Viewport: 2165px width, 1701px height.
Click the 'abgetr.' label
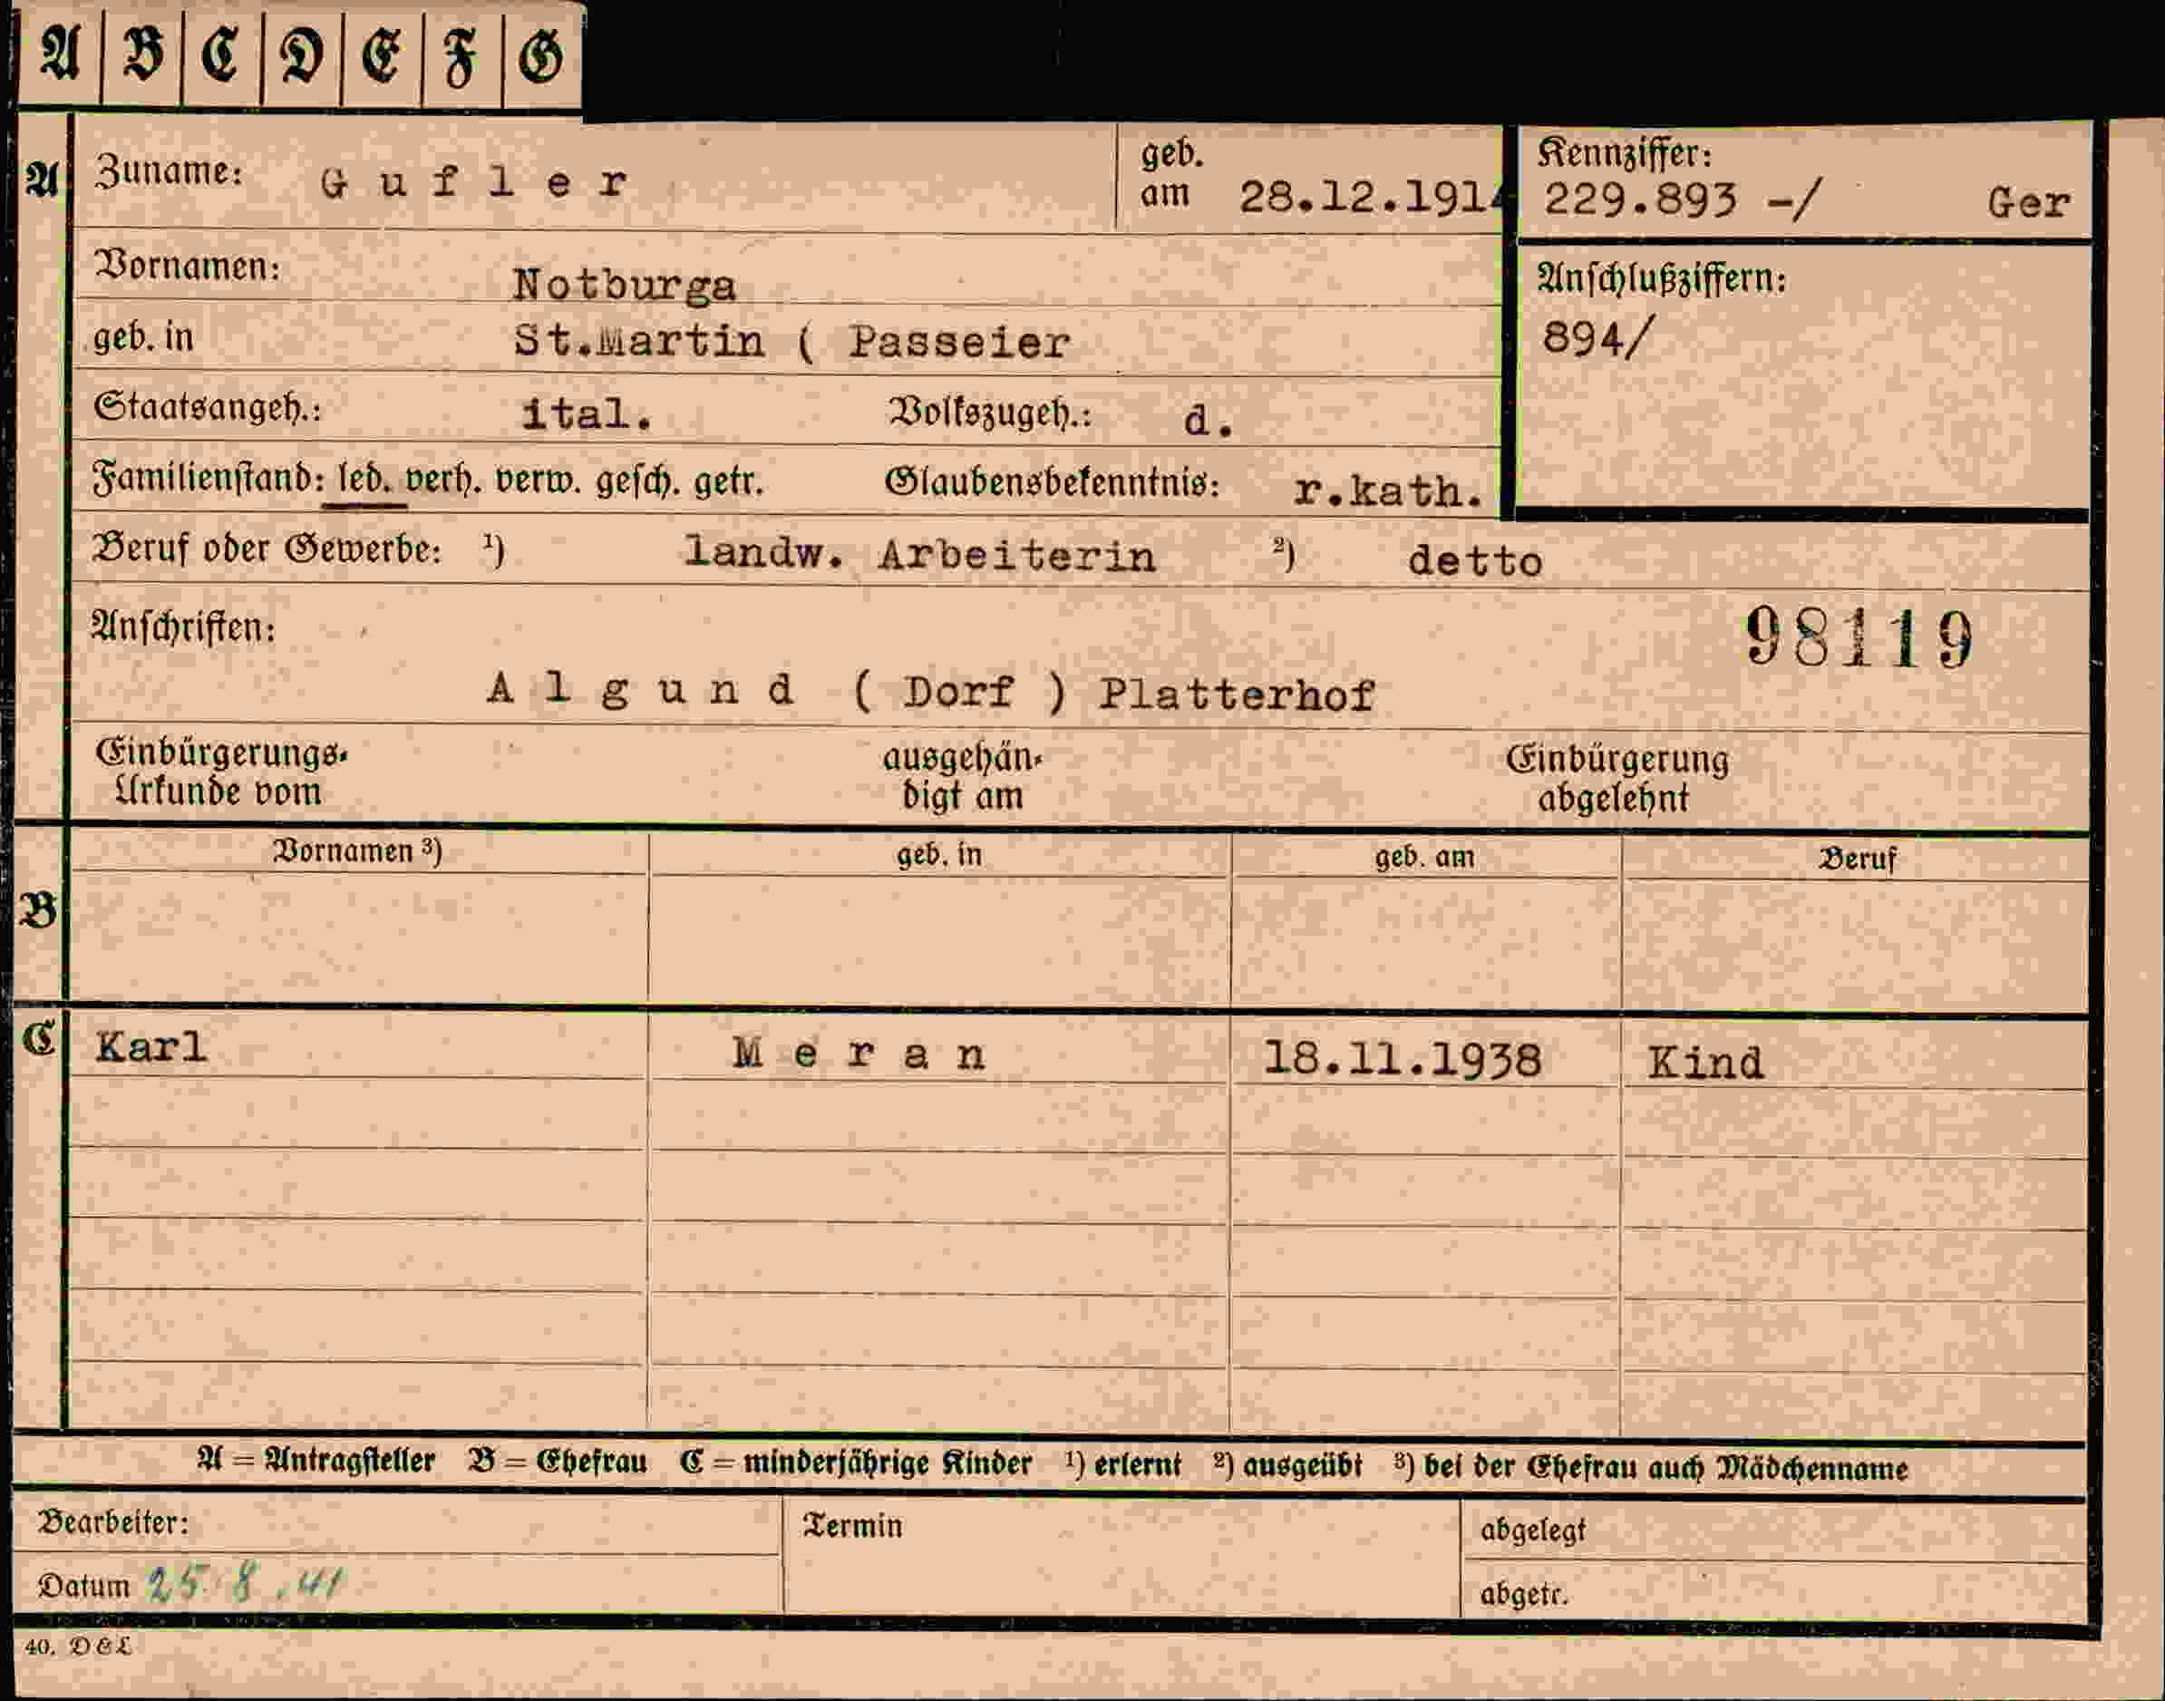(x=1524, y=1594)
